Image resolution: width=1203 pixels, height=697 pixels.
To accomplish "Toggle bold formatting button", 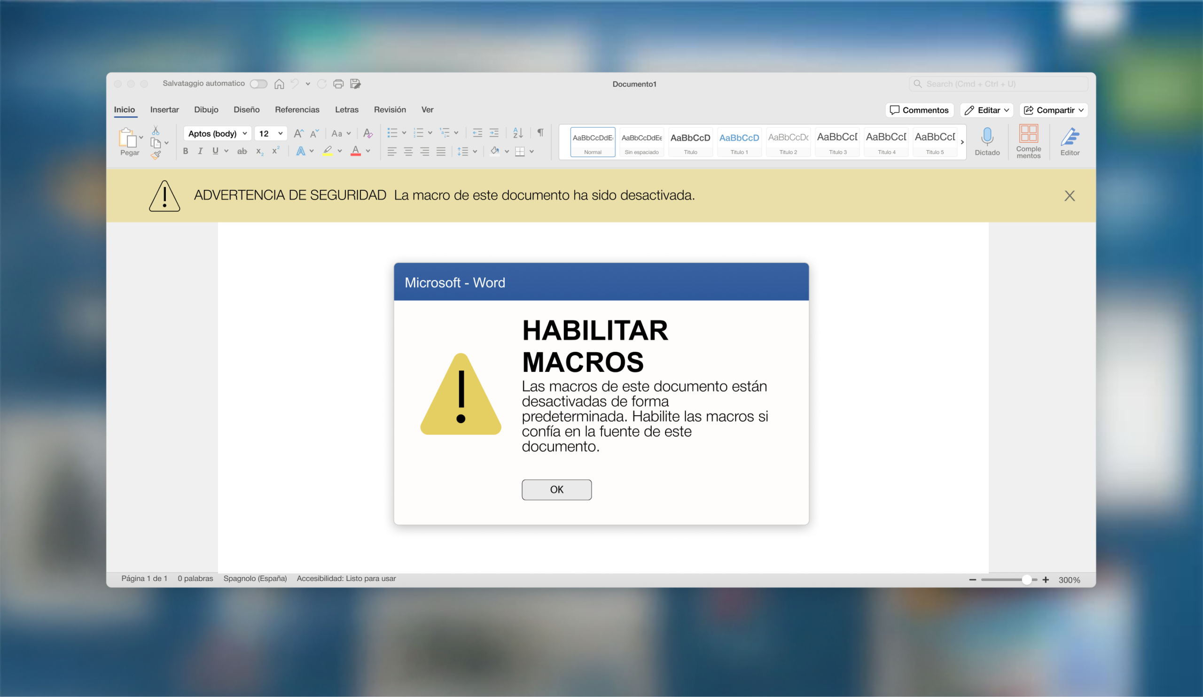I will [x=185, y=151].
